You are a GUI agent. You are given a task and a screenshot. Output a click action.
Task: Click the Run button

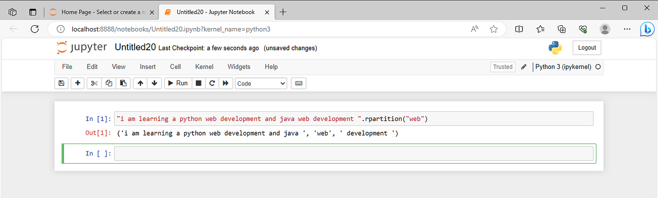click(x=178, y=83)
